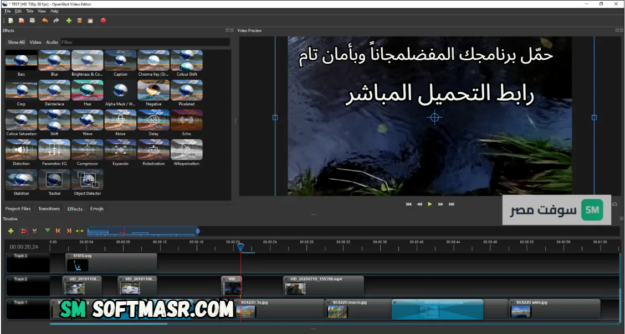Open VID_20200710_155358.mp4 clip menu arrow
Screen dimensions: 625x334
286,279
